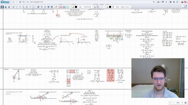This screenshot has height=105, width=188.
Task: Zoom out with the minus button
Action: pyautogui.click(x=174, y=103)
